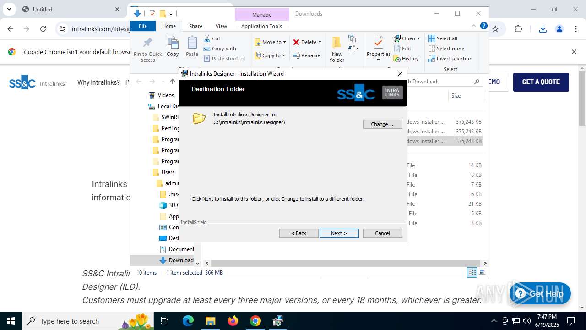
Task: Select Downloads in navigation tree
Action: coord(181,260)
